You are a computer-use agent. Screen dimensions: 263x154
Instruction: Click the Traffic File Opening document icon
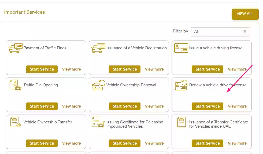[16, 85]
